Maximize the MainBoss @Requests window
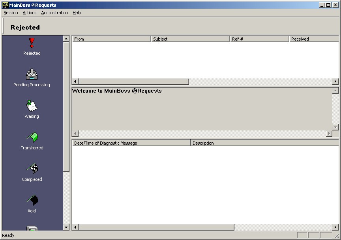341x240 pixels. point(328,5)
